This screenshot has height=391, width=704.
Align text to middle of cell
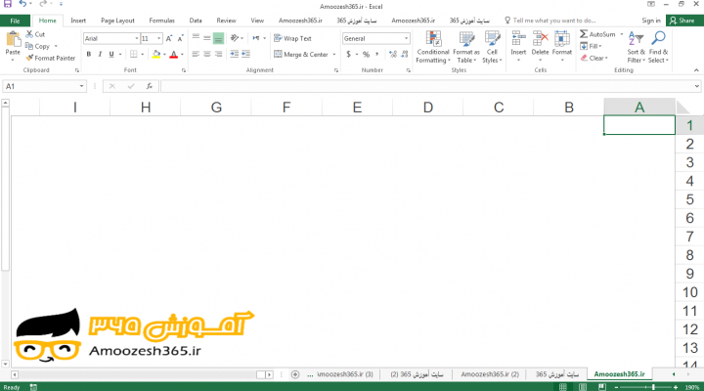(x=207, y=38)
